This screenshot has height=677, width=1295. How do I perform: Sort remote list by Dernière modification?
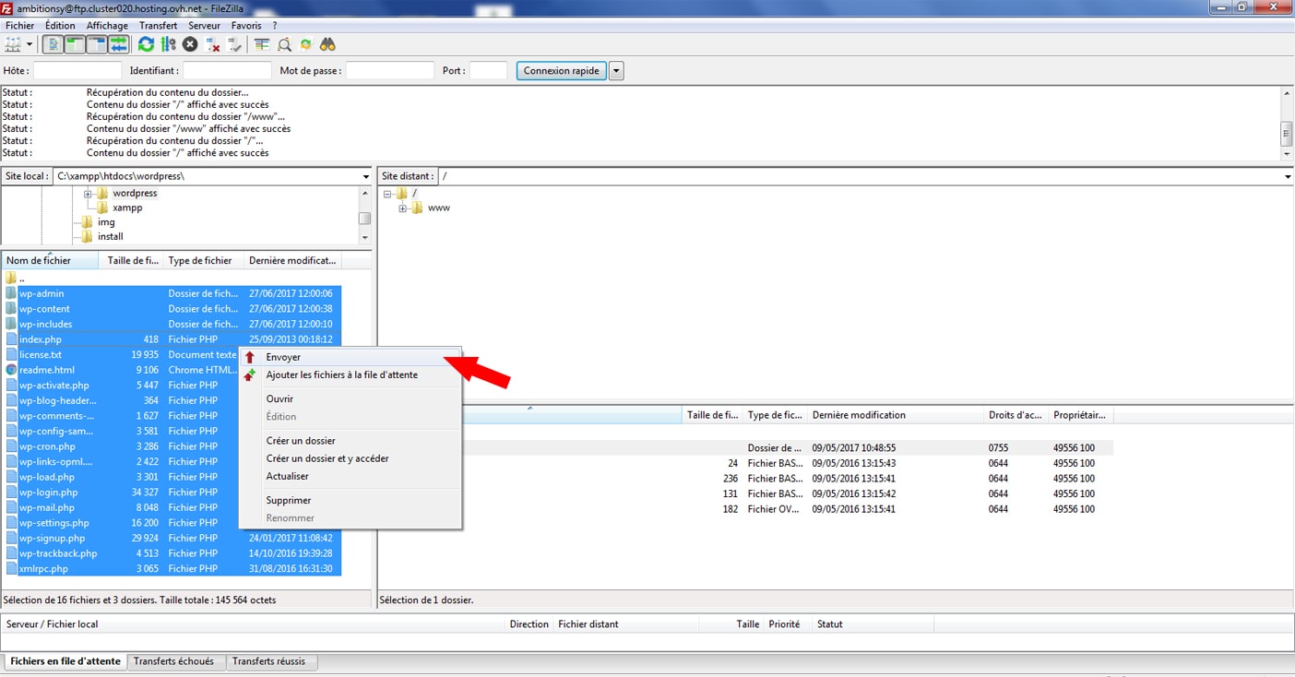click(895, 415)
